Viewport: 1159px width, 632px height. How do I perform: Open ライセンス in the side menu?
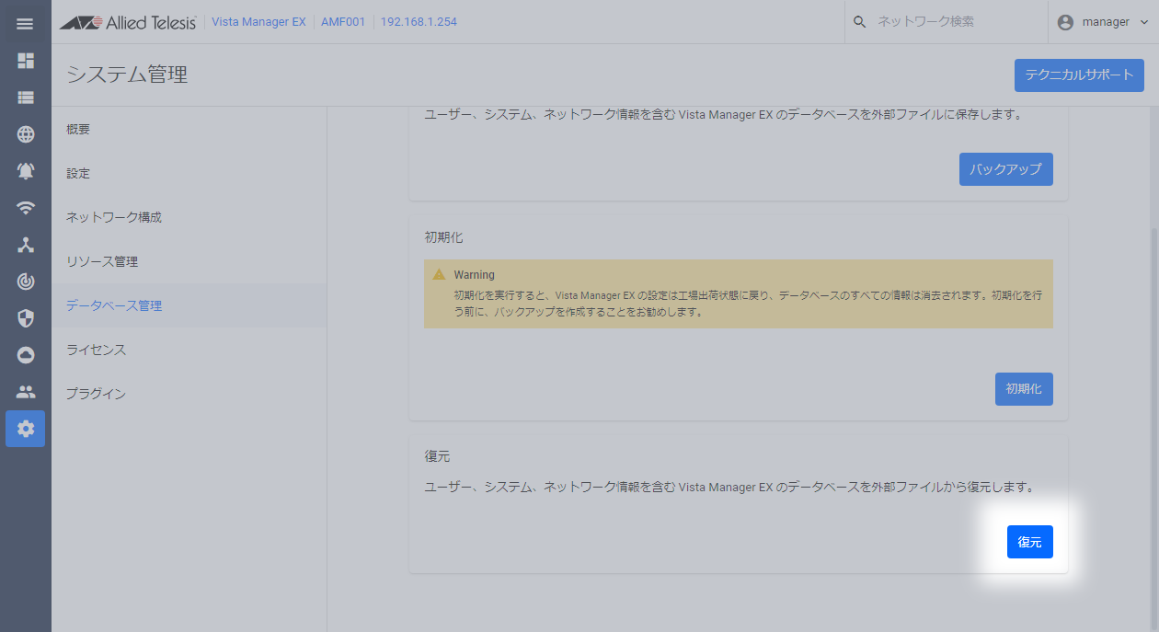(96, 350)
